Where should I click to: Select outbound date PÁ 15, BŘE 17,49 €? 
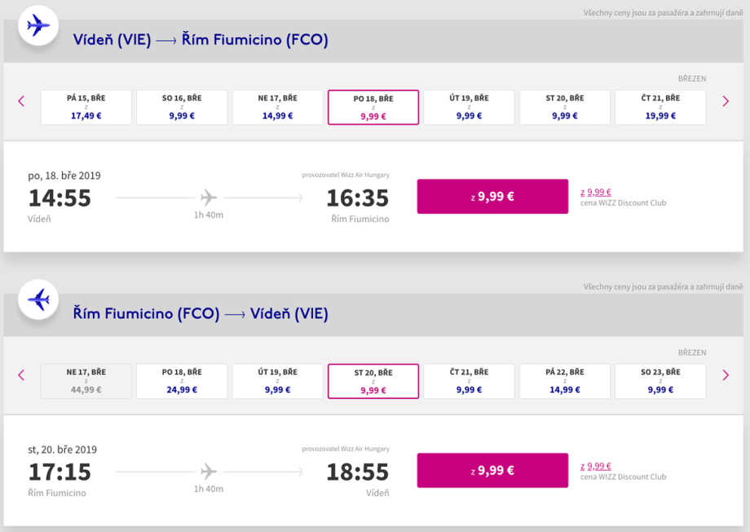click(x=86, y=107)
